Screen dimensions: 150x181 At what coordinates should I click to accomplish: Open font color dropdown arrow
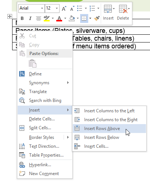[x=65, y=18]
